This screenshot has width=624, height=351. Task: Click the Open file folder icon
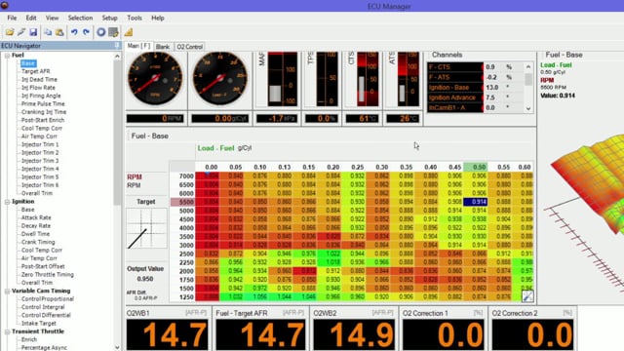[x=9, y=32]
